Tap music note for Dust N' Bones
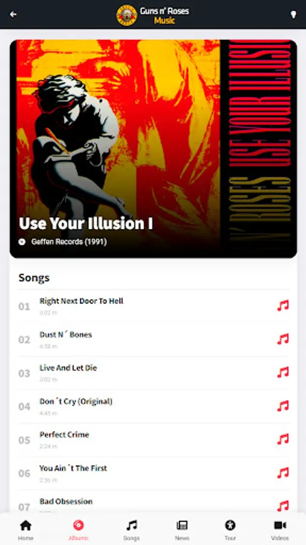 pos(283,339)
